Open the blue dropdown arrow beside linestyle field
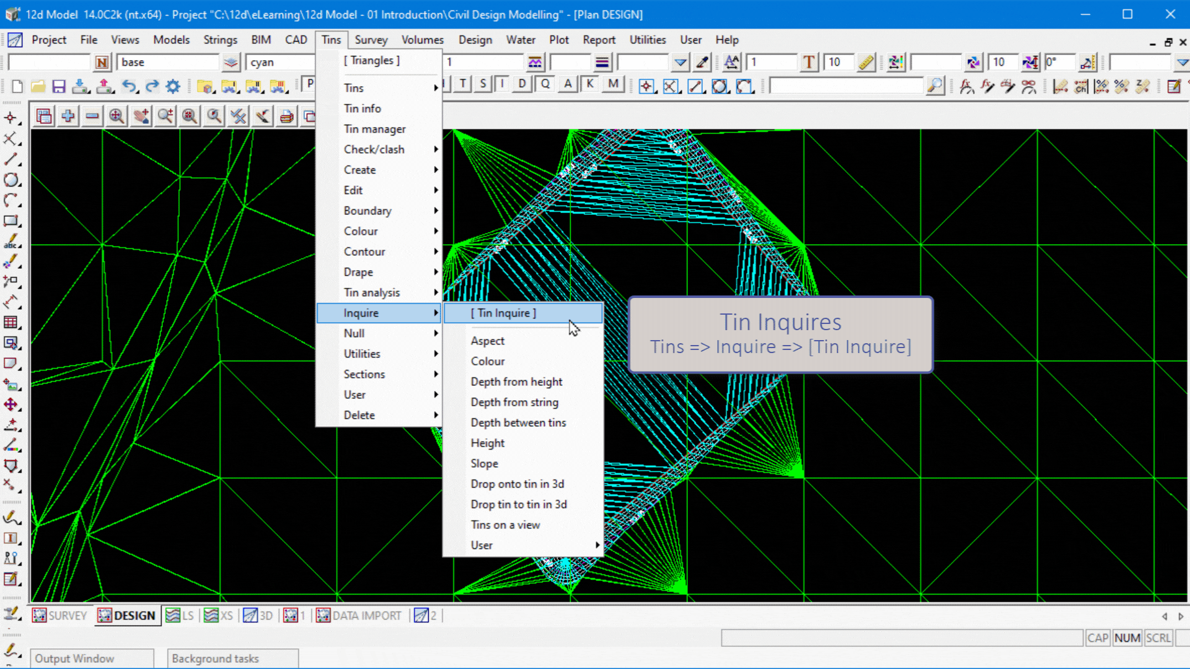The width and height of the screenshot is (1190, 669). [x=681, y=63]
